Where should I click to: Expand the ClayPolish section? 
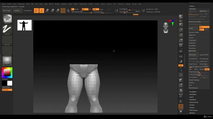pos(192,43)
